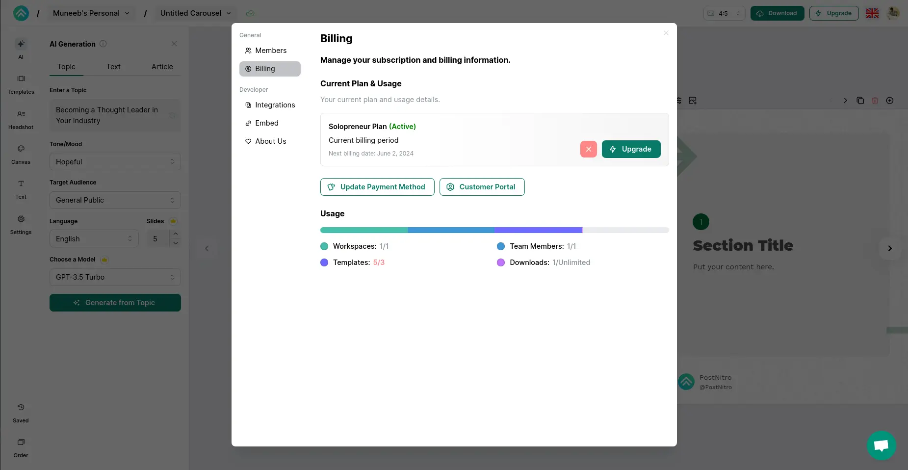Open the Text tool in sidebar
The width and height of the screenshot is (908, 470).
pos(21,189)
